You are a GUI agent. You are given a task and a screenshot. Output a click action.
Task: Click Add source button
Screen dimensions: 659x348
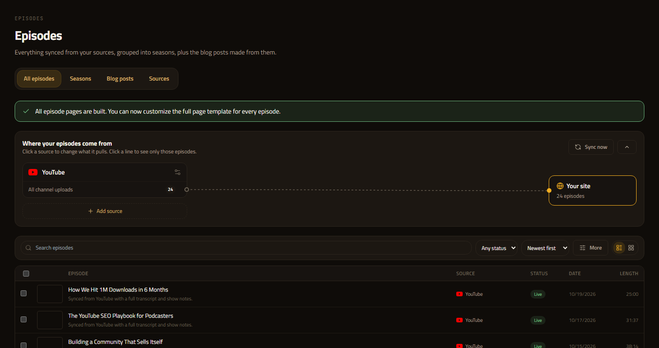105,211
